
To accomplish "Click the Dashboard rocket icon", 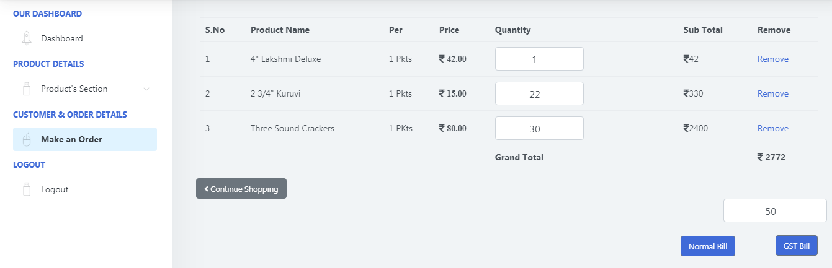I will (x=27, y=38).
